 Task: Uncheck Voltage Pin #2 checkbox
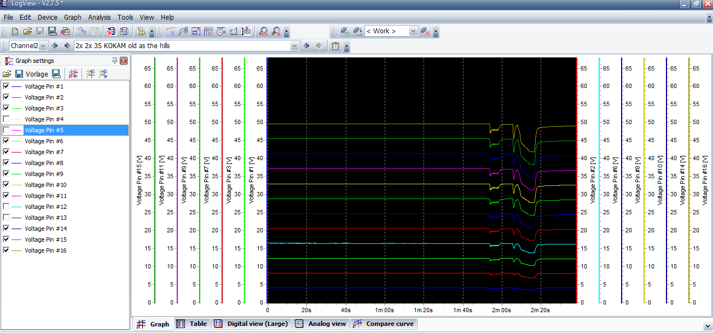pos(6,97)
